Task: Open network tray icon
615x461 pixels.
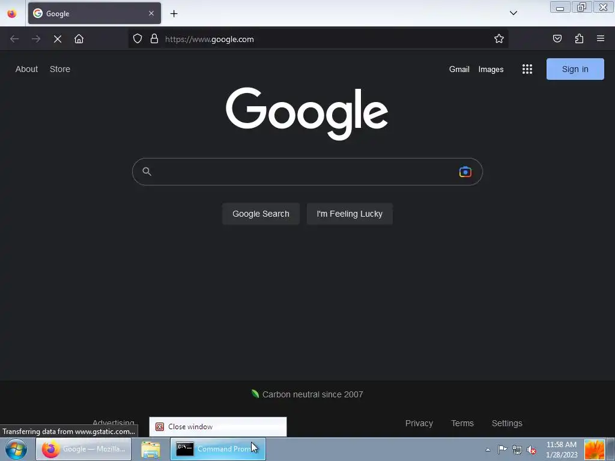Action: click(517, 450)
